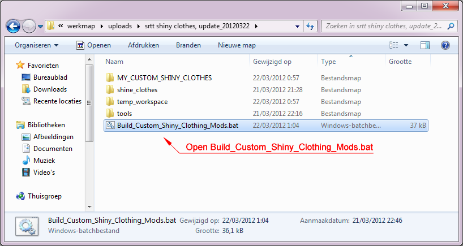Open help with the question mark icon
463x246 pixels.
click(x=445, y=45)
